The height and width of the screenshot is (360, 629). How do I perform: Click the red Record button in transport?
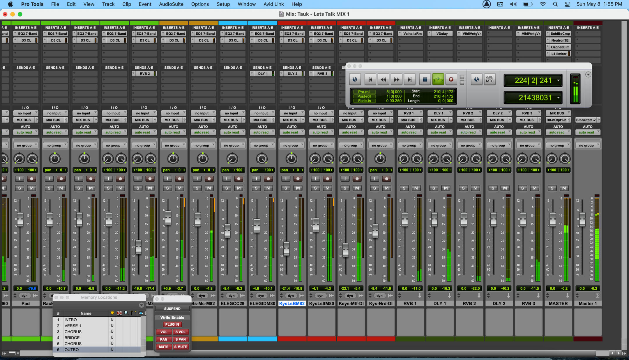point(451,79)
